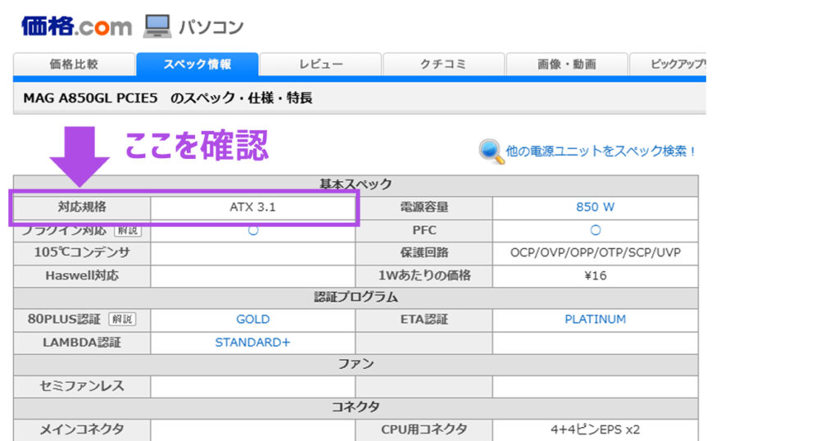Click the 105℃コンデンサ label cell

pos(82,252)
